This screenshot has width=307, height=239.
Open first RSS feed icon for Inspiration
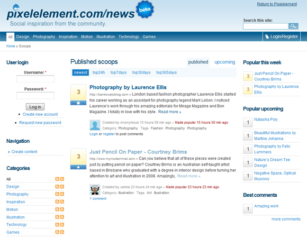tap(57, 201)
